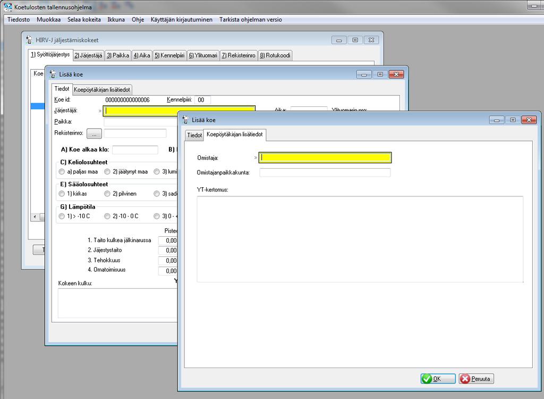Viewport: 544px width, 399px height.
Task: Click into the Kokeen kulku text box
Action: [x=117, y=303]
